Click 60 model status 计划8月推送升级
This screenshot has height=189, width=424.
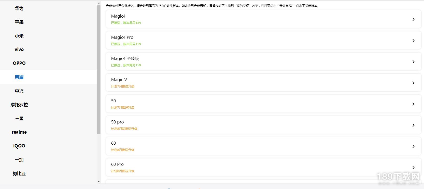click(123, 150)
